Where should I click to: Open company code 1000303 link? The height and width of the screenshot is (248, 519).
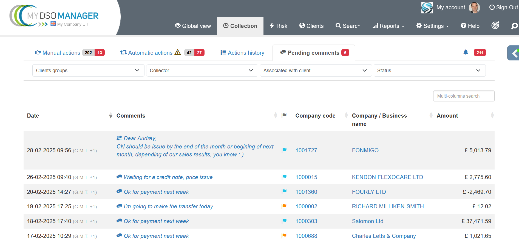tap(306, 221)
